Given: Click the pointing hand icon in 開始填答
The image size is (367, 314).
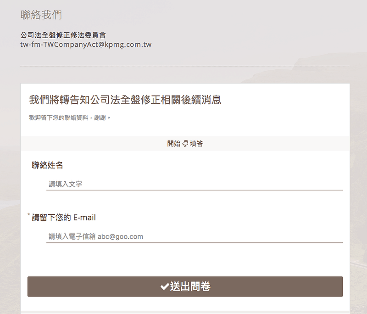Looking at the screenshot, I should point(185,144).
